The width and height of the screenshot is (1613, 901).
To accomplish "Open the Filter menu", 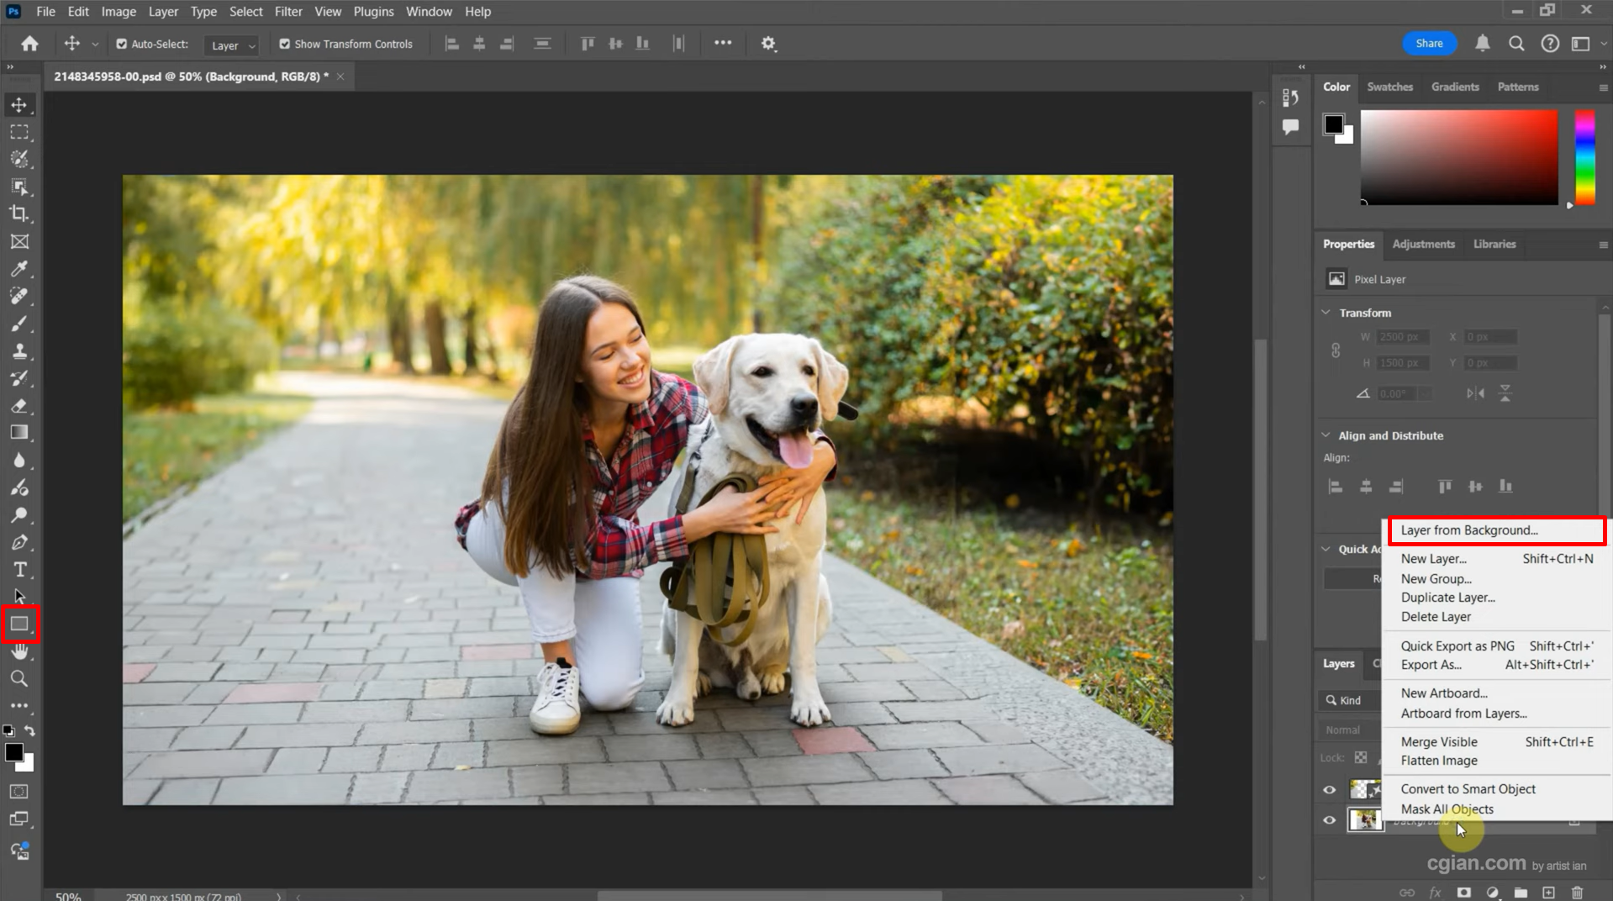I will pos(288,11).
